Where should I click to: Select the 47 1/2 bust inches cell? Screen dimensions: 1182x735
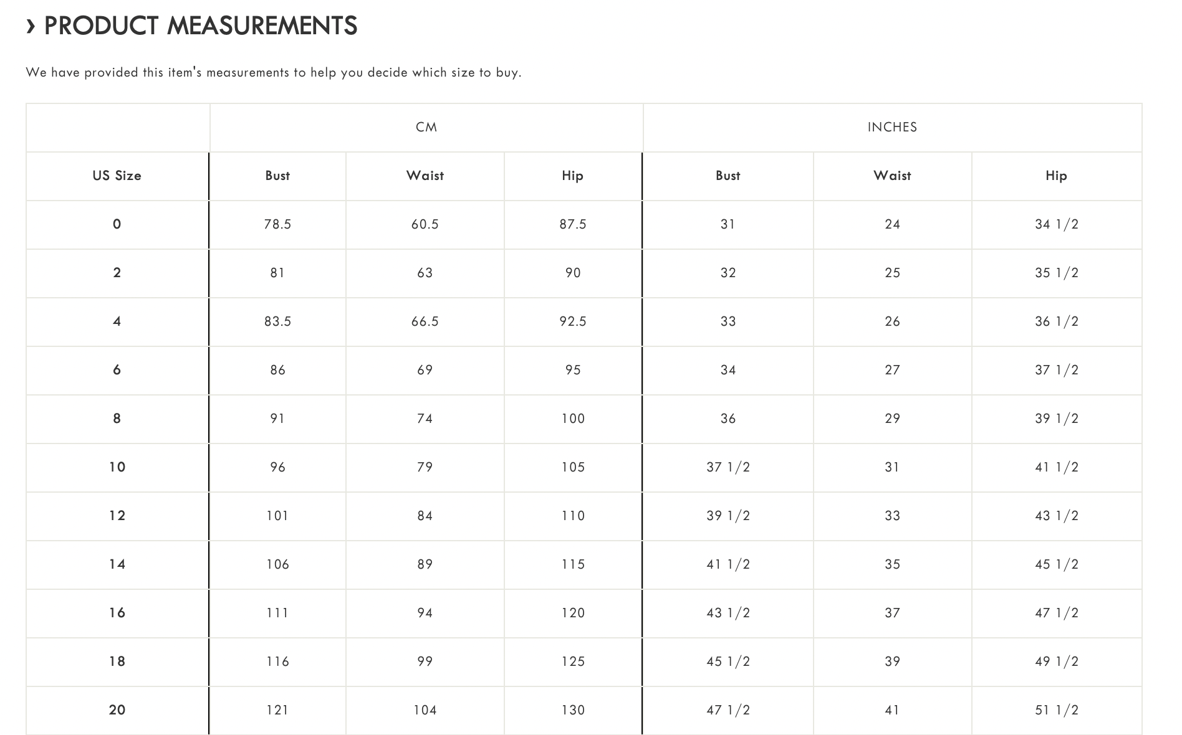click(x=728, y=710)
